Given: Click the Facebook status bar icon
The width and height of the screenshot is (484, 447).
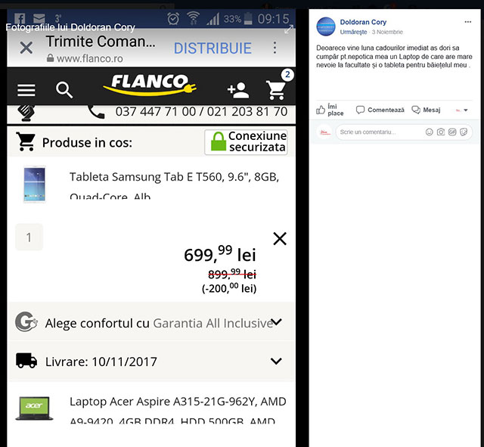Looking at the screenshot, I should [x=20, y=19].
